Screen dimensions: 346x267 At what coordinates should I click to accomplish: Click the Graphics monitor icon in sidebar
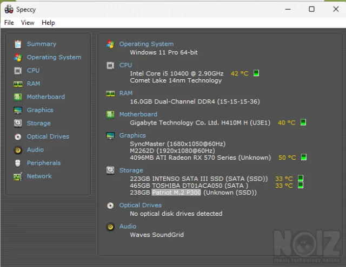18,110
